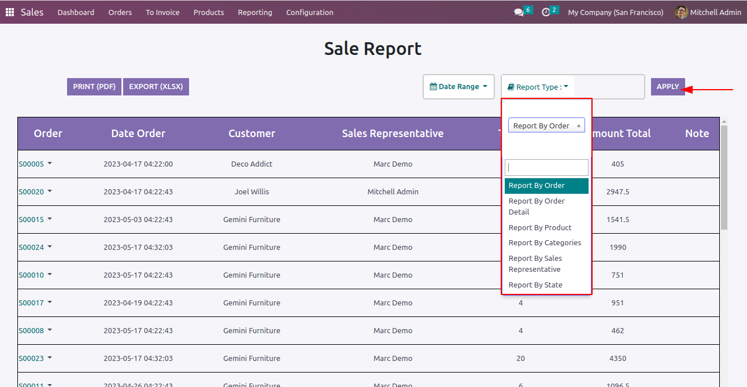Open the clock activities icon
747x387 pixels.
pos(545,12)
